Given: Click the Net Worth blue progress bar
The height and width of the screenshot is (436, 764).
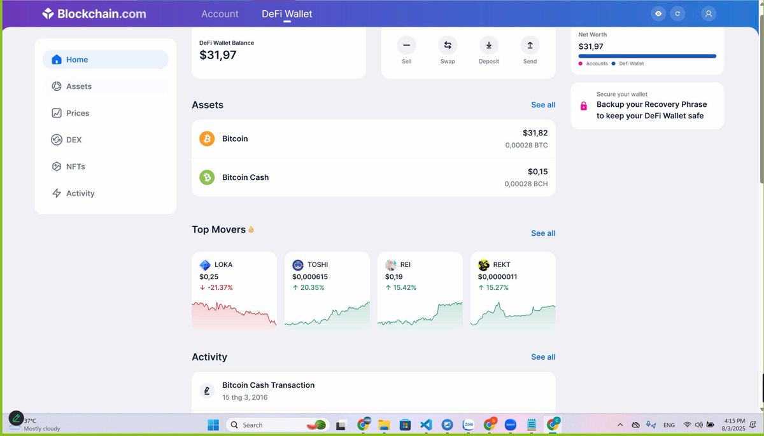Looking at the screenshot, I should pyautogui.click(x=647, y=56).
